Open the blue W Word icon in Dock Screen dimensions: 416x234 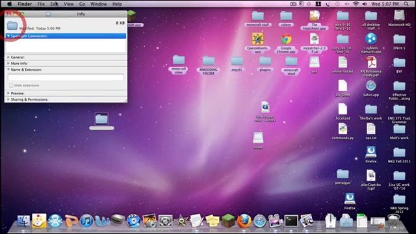click(x=102, y=221)
